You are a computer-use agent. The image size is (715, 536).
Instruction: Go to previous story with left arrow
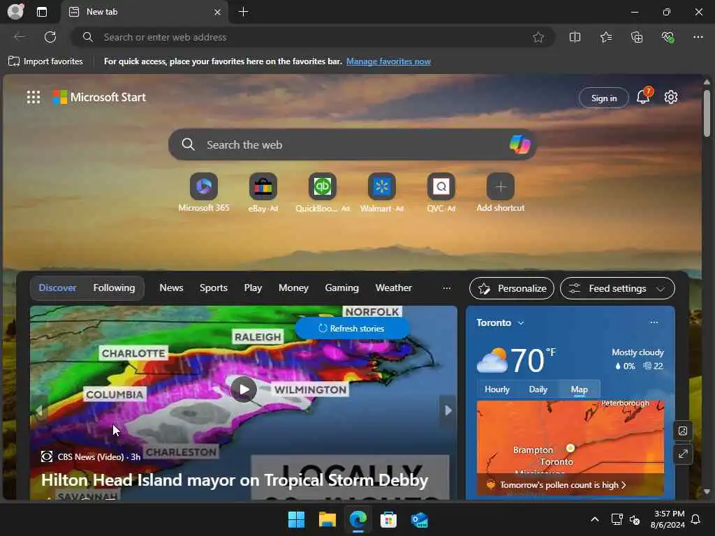coord(39,410)
